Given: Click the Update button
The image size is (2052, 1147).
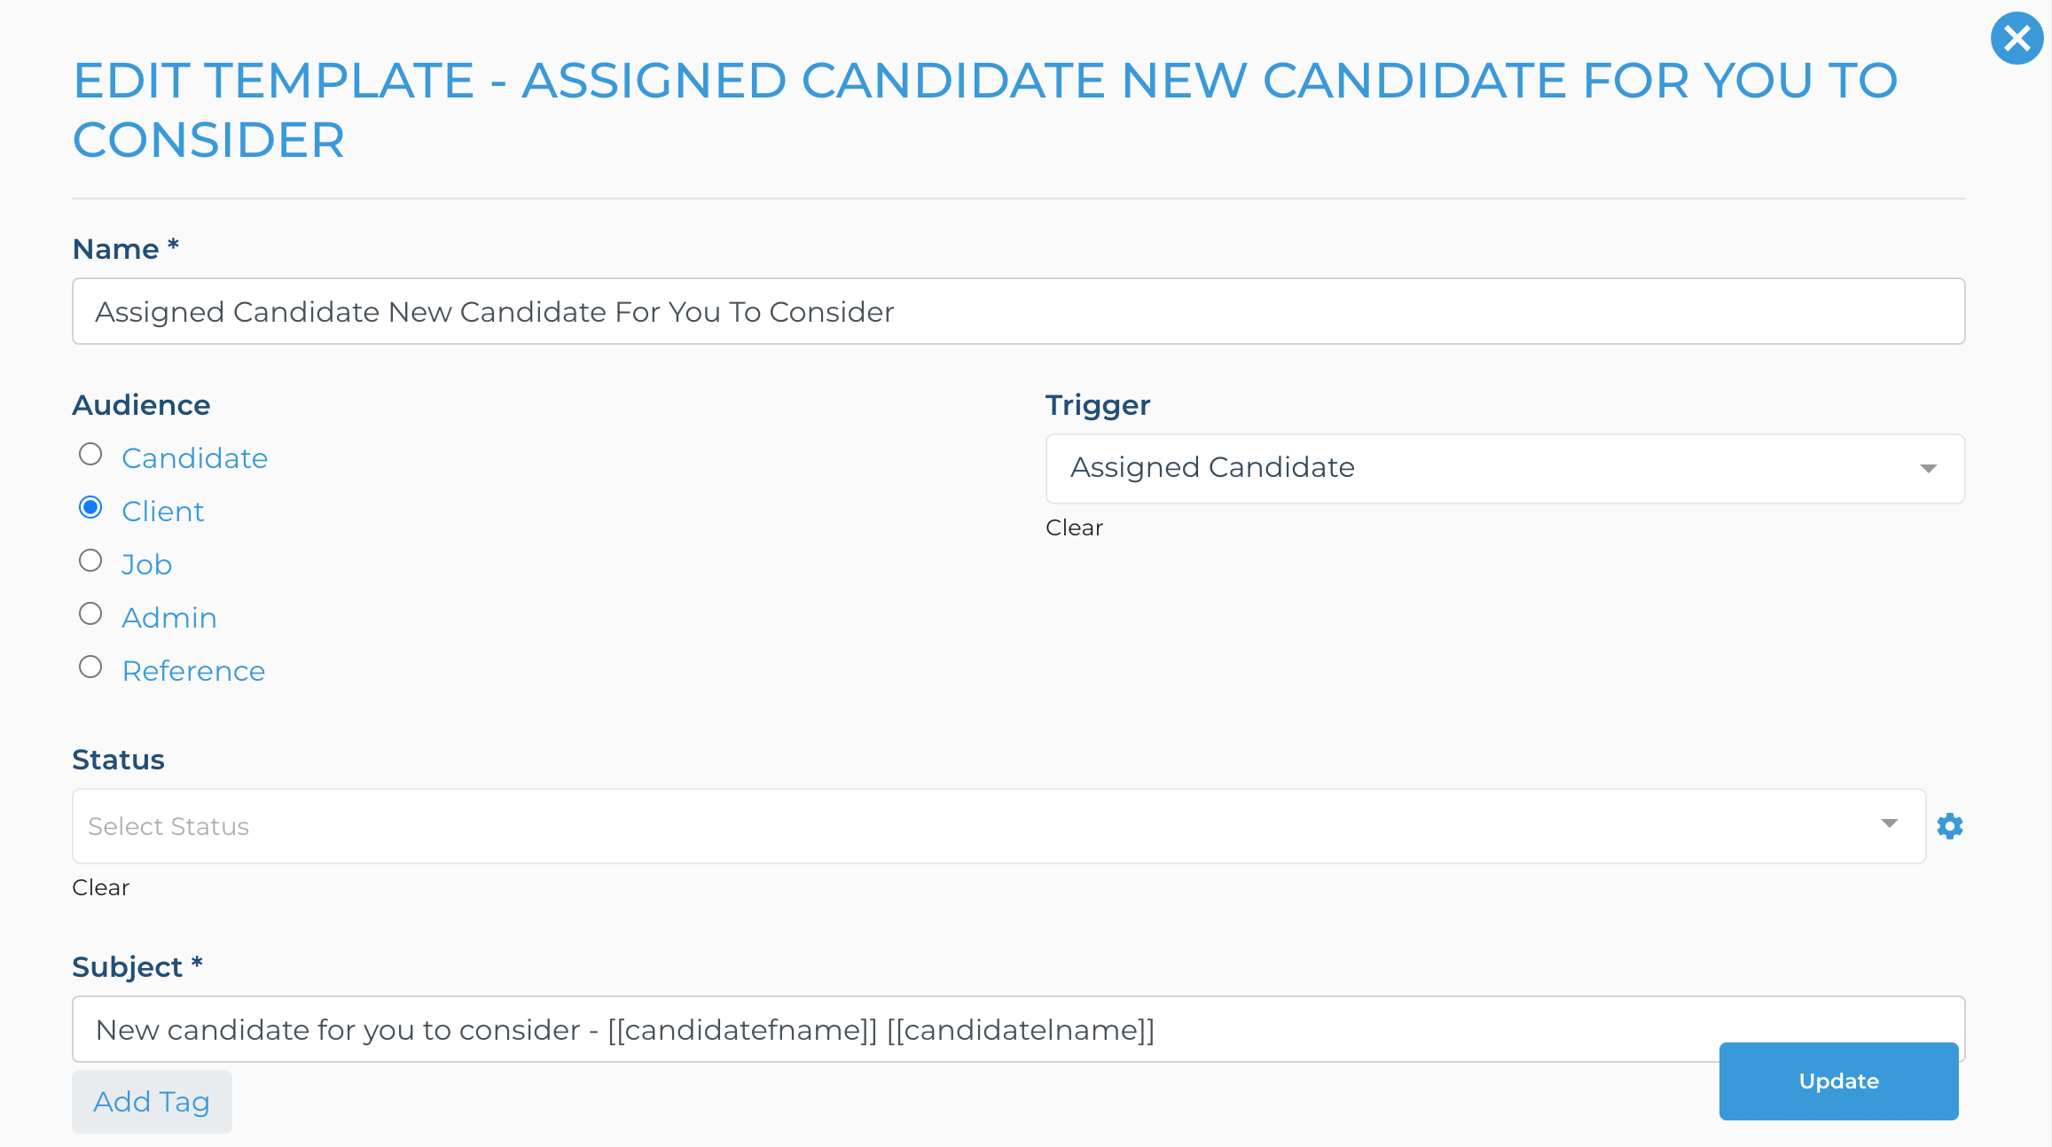Looking at the screenshot, I should (1838, 1081).
